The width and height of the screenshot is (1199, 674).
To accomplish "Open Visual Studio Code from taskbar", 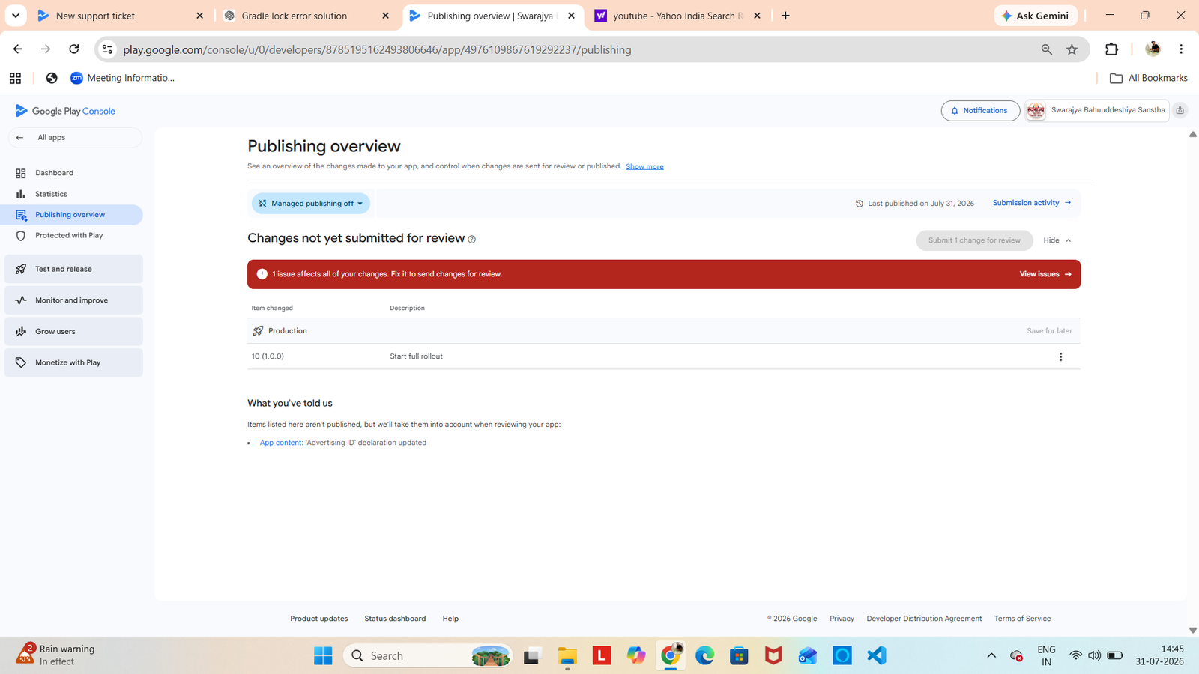I will [876, 655].
